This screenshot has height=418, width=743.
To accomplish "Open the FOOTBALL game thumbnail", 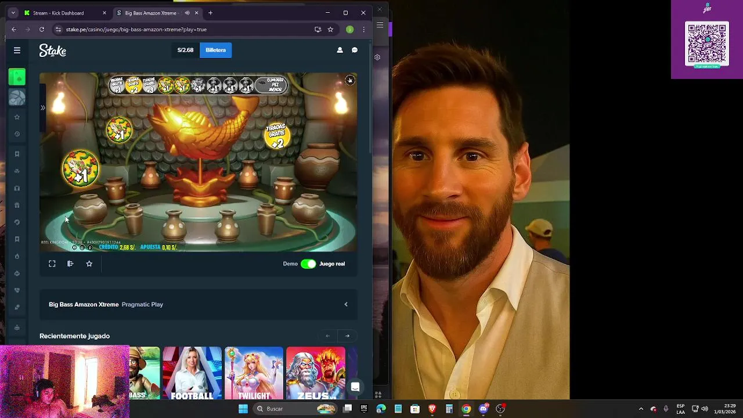I will [192, 373].
